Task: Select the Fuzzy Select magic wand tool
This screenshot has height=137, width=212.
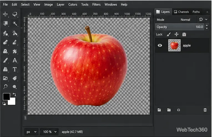Action: coord(15,24)
